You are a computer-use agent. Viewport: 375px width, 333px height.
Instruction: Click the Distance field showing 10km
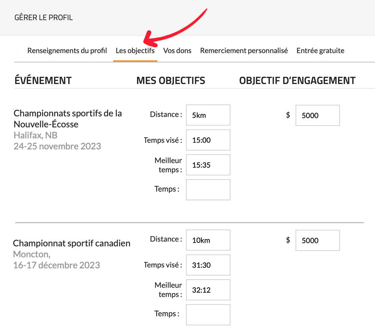coord(208,240)
